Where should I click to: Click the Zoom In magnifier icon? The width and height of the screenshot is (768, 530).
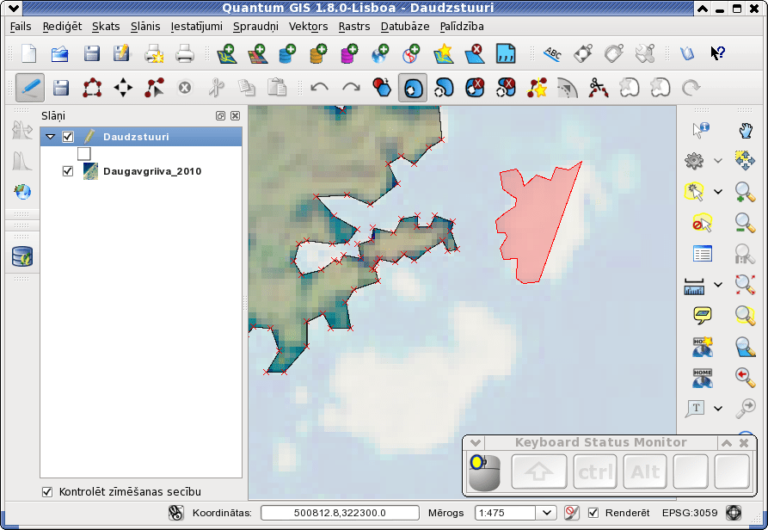click(x=745, y=192)
